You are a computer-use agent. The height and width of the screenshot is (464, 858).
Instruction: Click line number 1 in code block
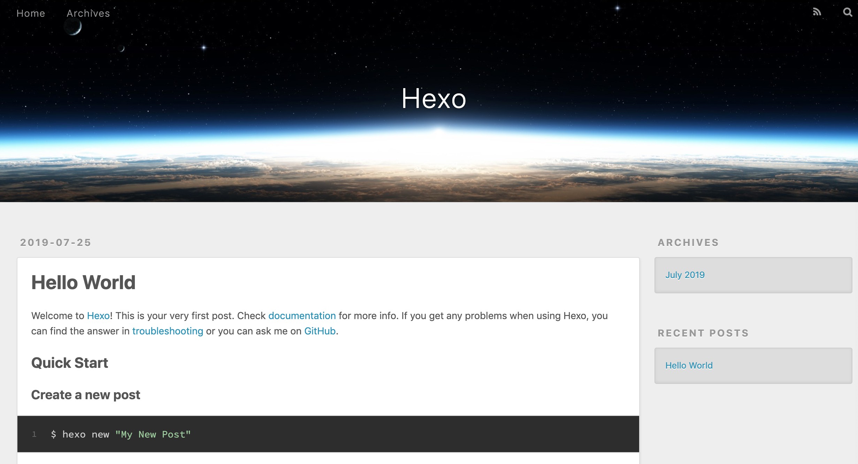coord(34,434)
